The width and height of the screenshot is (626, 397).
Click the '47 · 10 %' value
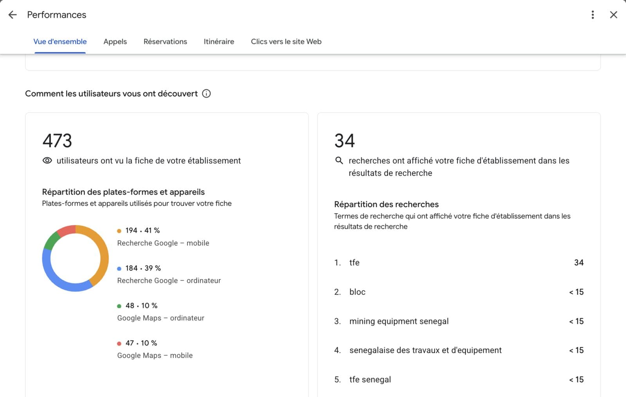(141, 343)
